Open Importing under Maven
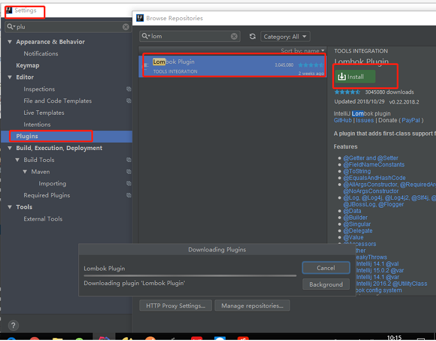 (52, 184)
